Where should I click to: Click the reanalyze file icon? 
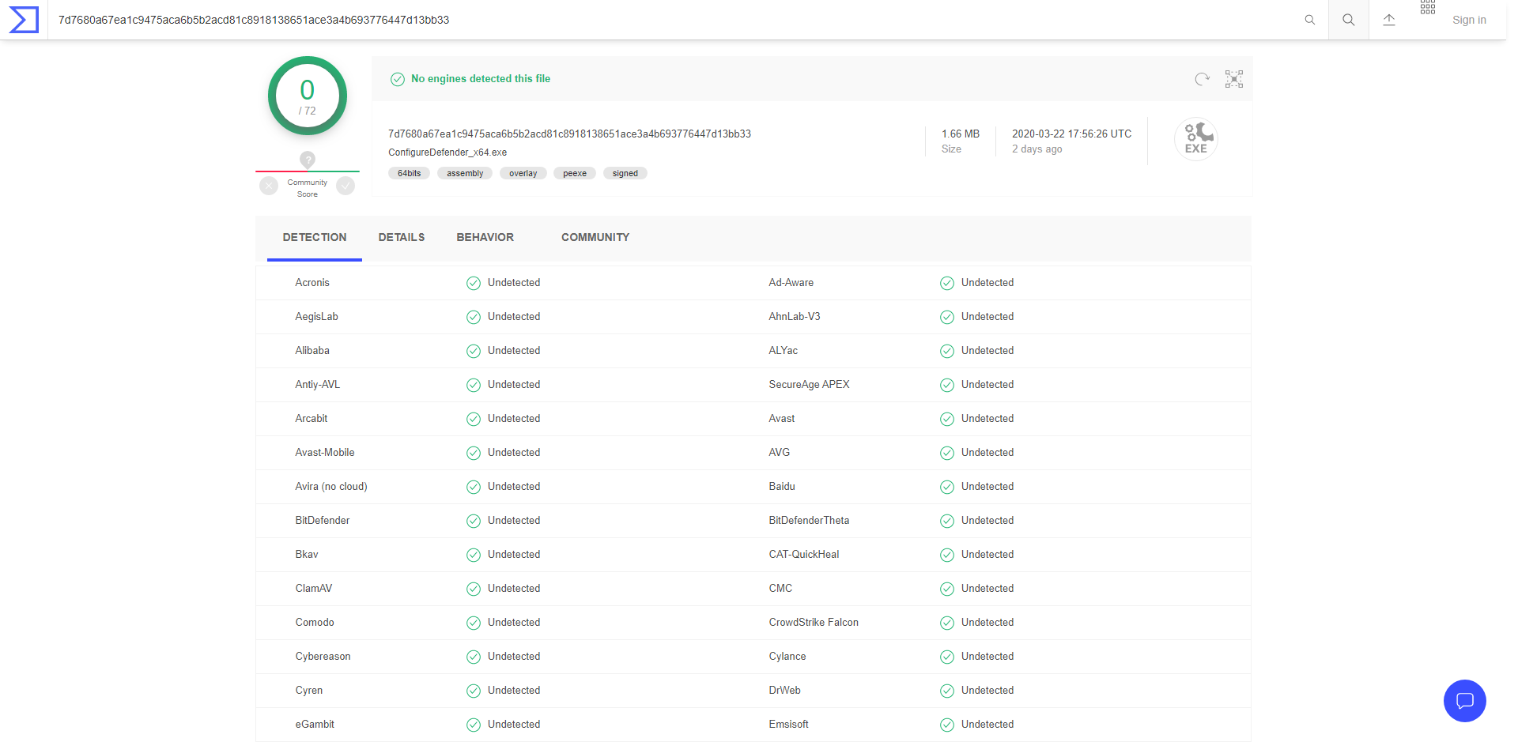coord(1202,79)
